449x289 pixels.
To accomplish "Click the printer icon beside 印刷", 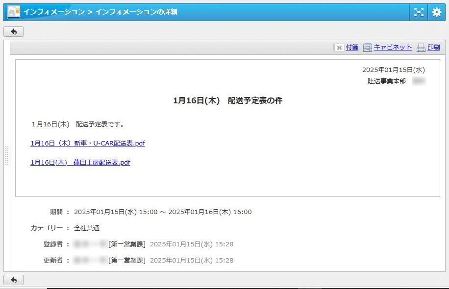I will tap(421, 48).
